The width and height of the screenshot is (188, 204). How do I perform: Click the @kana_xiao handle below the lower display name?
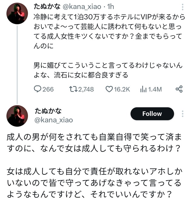coord(54,120)
